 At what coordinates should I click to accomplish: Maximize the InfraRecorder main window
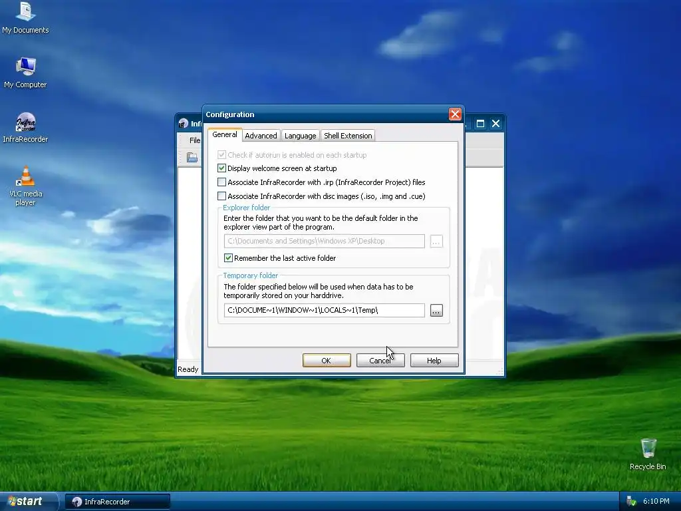[x=480, y=124]
